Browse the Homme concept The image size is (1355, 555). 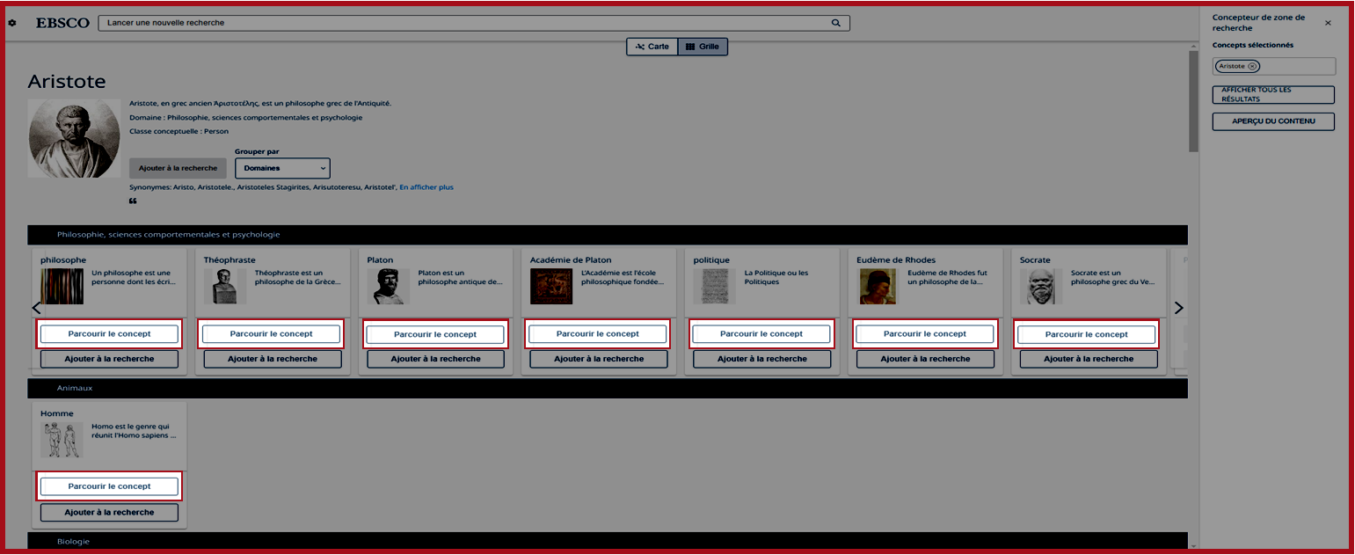109,486
